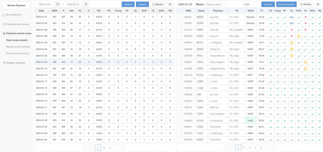Image resolution: width=323 pixels, height=152 pixels.
Task: Open My workbench in the sidebar
Action: tap(14, 15)
